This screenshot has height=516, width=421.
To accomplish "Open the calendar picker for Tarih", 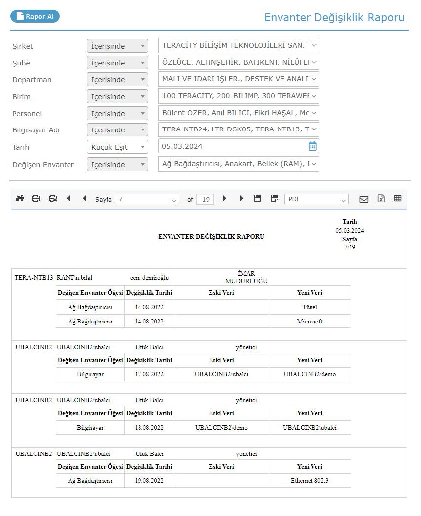I will pyautogui.click(x=312, y=146).
